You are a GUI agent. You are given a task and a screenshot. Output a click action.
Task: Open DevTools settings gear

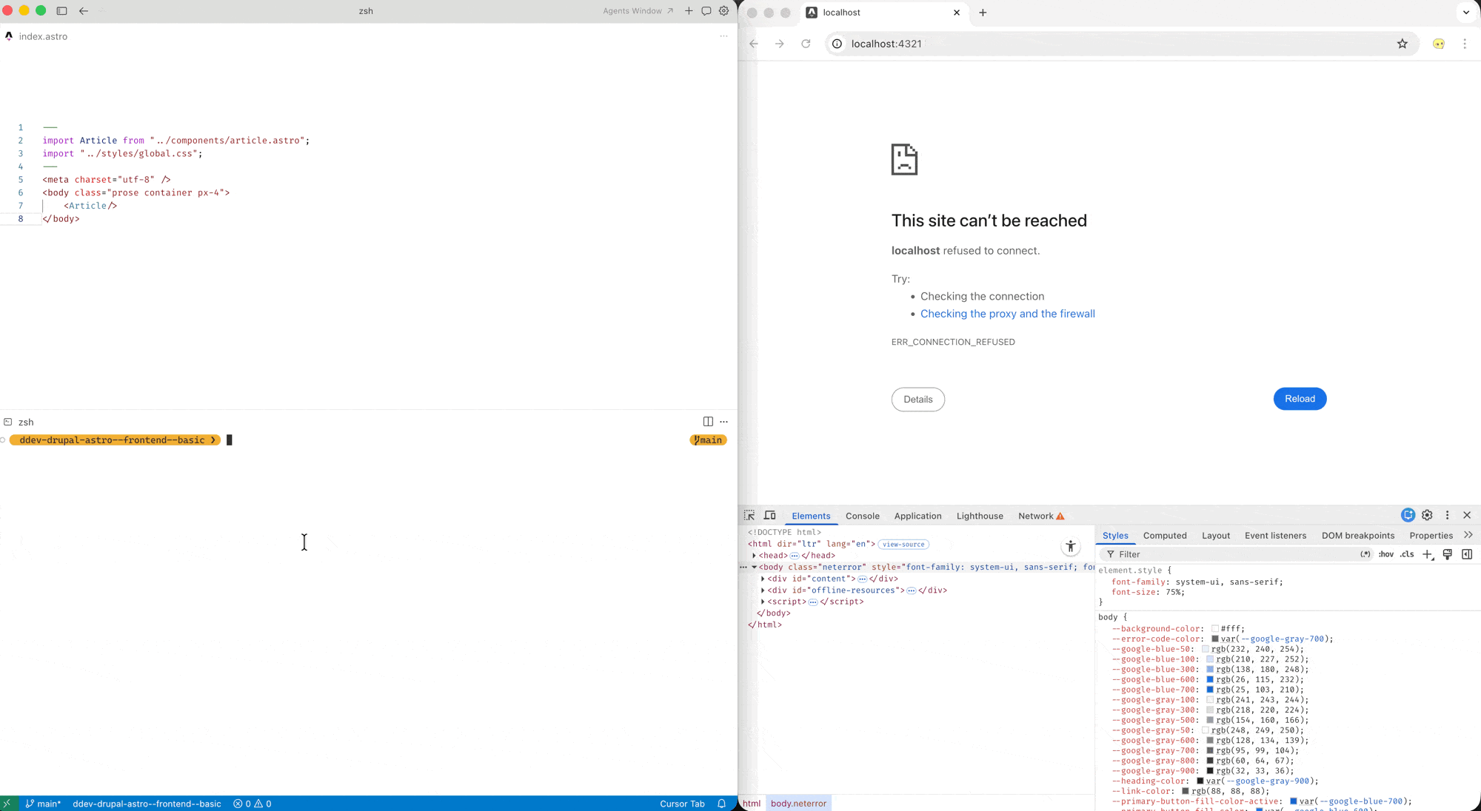click(1428, 515)
